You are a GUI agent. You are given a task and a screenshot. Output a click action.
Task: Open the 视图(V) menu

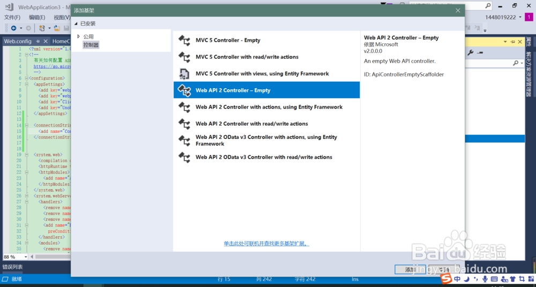coord(62,18)
